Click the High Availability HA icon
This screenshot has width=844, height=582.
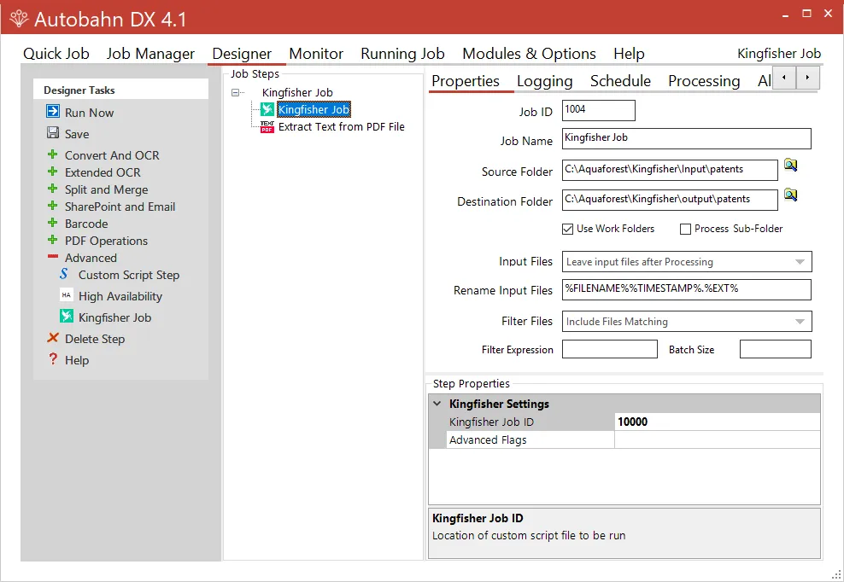tap(66, 295)
